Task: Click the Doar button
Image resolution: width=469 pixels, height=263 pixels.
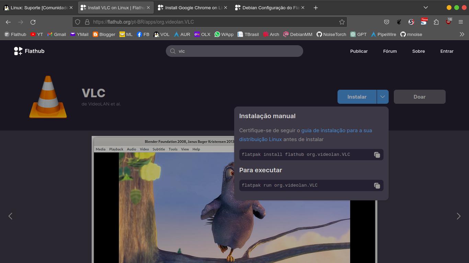Action: pos(420,97)
